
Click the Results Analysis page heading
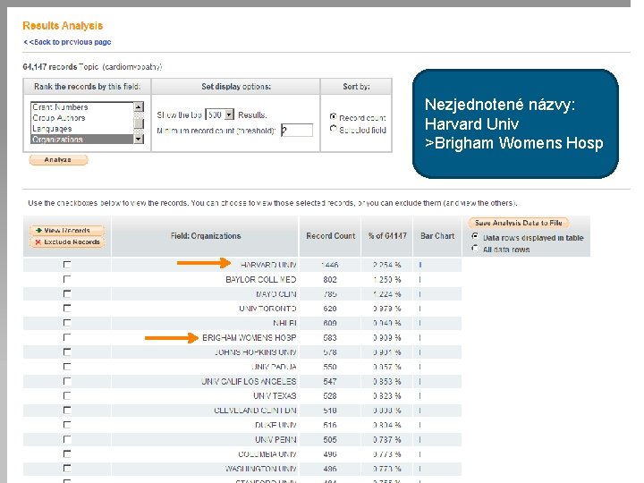[x=63, y=25]
